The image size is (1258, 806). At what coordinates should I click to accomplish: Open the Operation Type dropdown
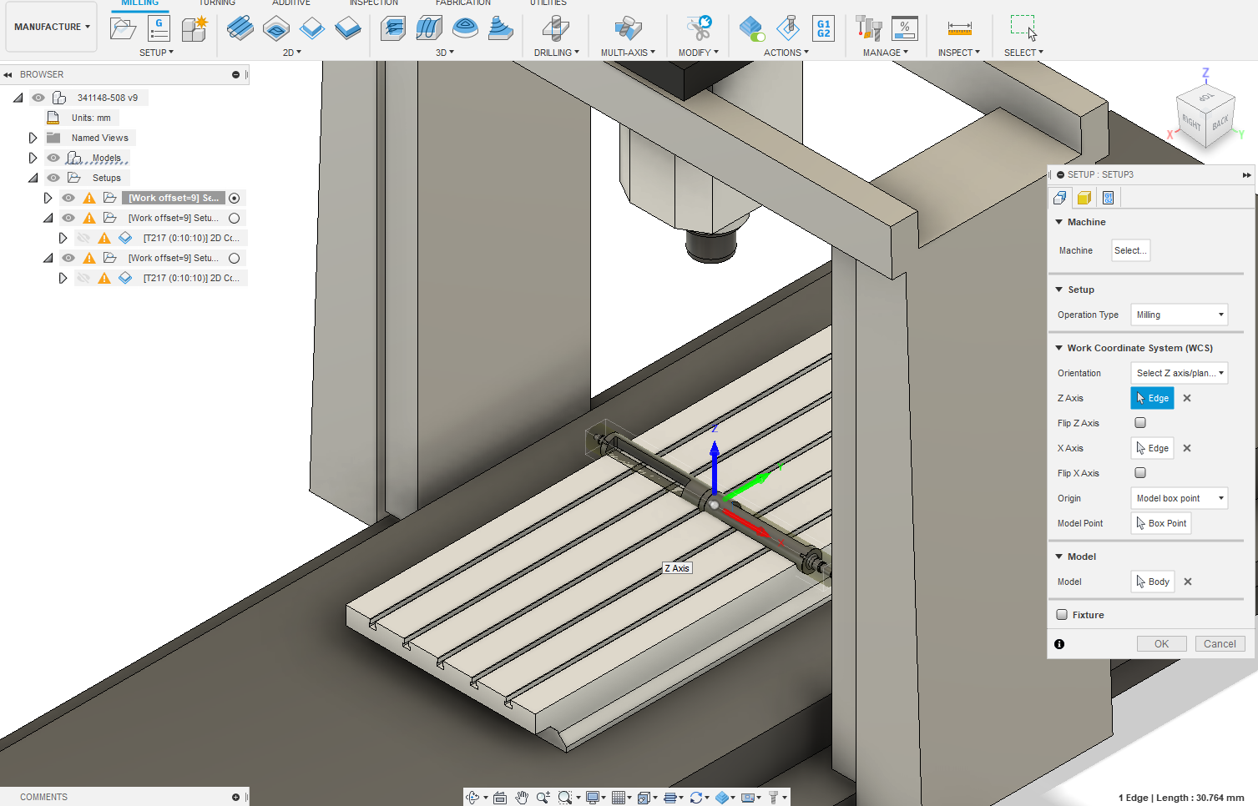pyautogui.click(x=1179, y=315)
